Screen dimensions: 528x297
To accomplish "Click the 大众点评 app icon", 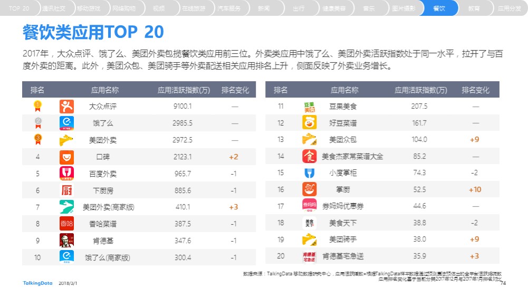I will (x=66, y=107).
